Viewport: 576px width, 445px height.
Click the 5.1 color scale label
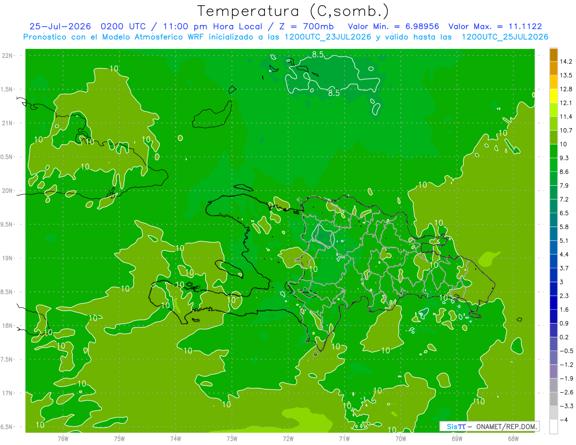tap(564, 241)
